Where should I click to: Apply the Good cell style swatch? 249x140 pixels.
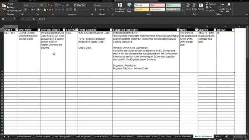pyautogui.click(x=173, y=5)
